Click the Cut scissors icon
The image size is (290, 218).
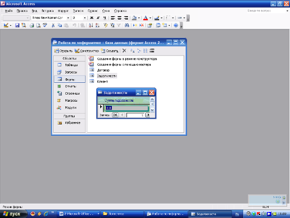[x=53, y=25]
